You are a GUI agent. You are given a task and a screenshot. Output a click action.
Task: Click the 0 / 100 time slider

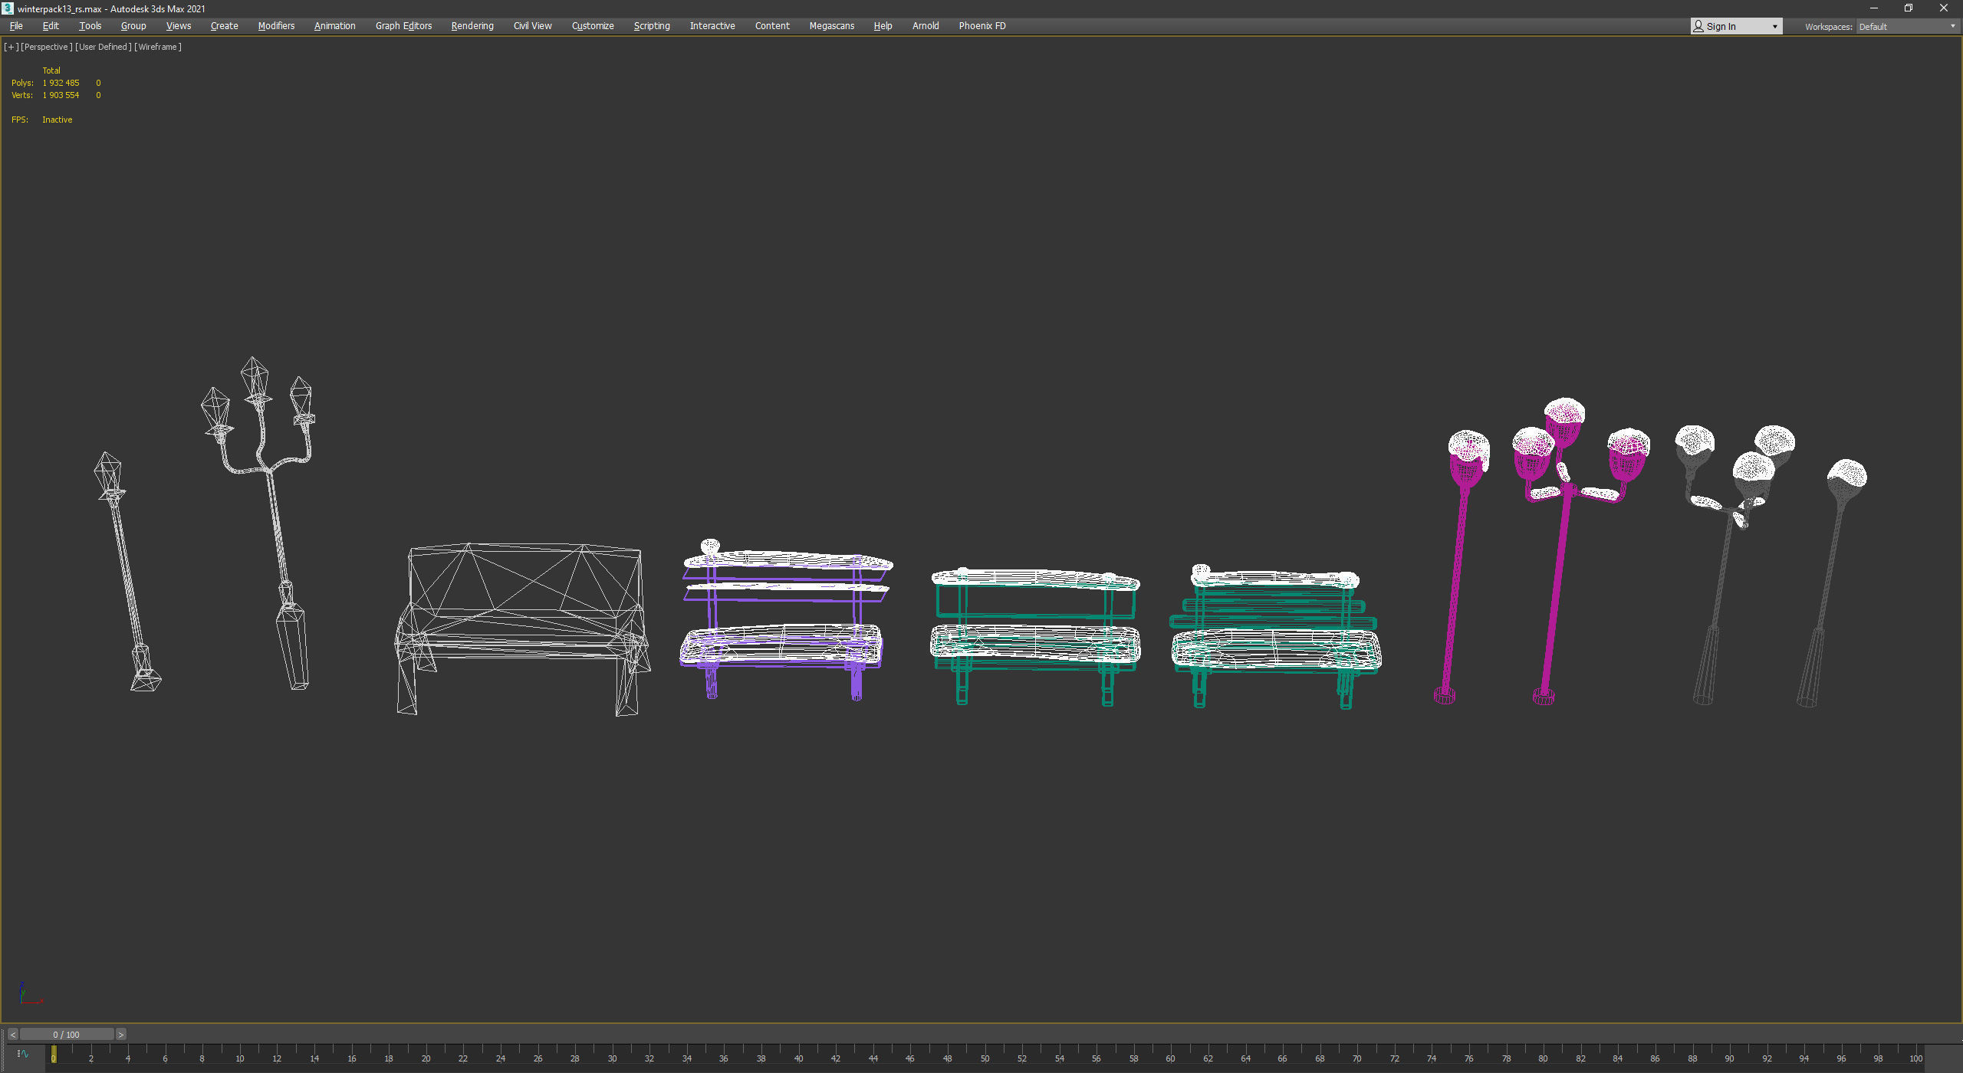(x=67, y=1035)
